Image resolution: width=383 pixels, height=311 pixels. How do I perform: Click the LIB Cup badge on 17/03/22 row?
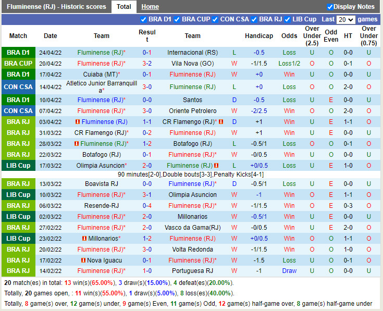(x=18, y=166)
